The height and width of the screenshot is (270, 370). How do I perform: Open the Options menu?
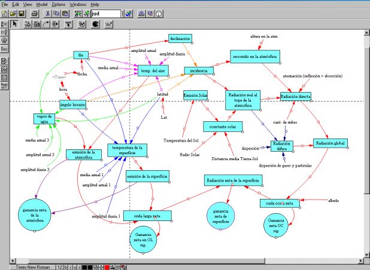(x=58, y=4)
